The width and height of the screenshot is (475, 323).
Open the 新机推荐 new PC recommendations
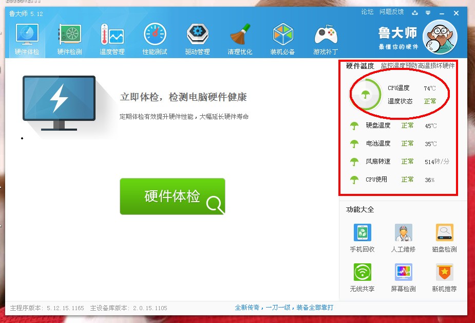(444, 278)
